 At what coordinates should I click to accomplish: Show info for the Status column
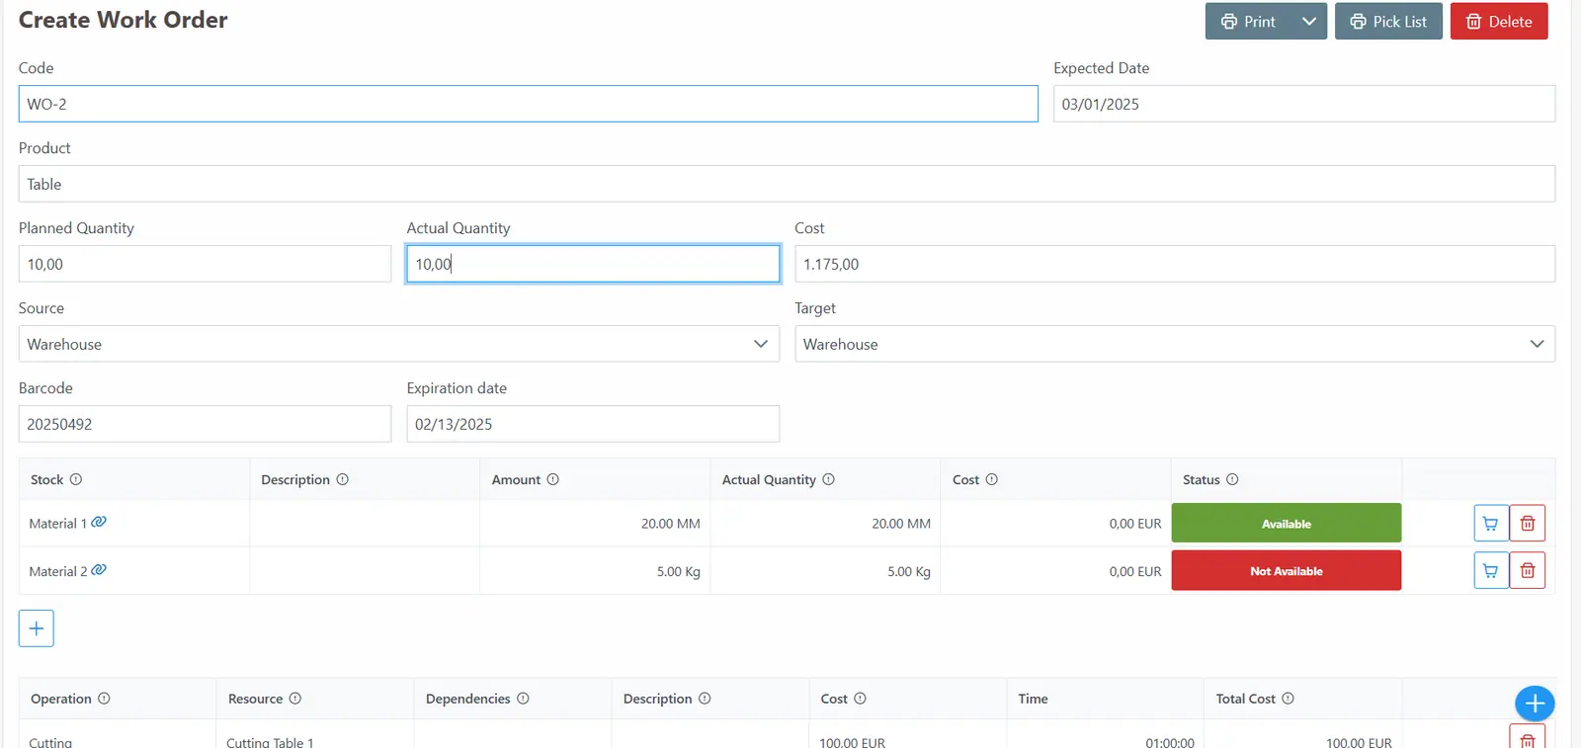(x=1232, y=479)
